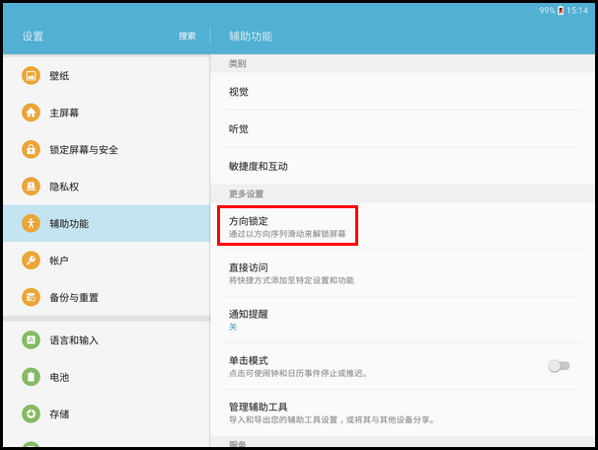This screenshot has width=598, height=450.
Task: Tap description 通过以方向序列滑动来解锁屏幕
Action: [x=287, y=234]
